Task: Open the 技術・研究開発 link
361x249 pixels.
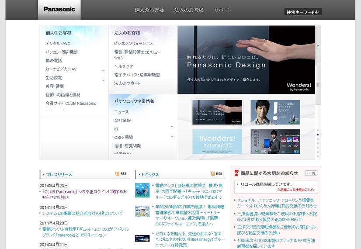Action: click(127, 146)
